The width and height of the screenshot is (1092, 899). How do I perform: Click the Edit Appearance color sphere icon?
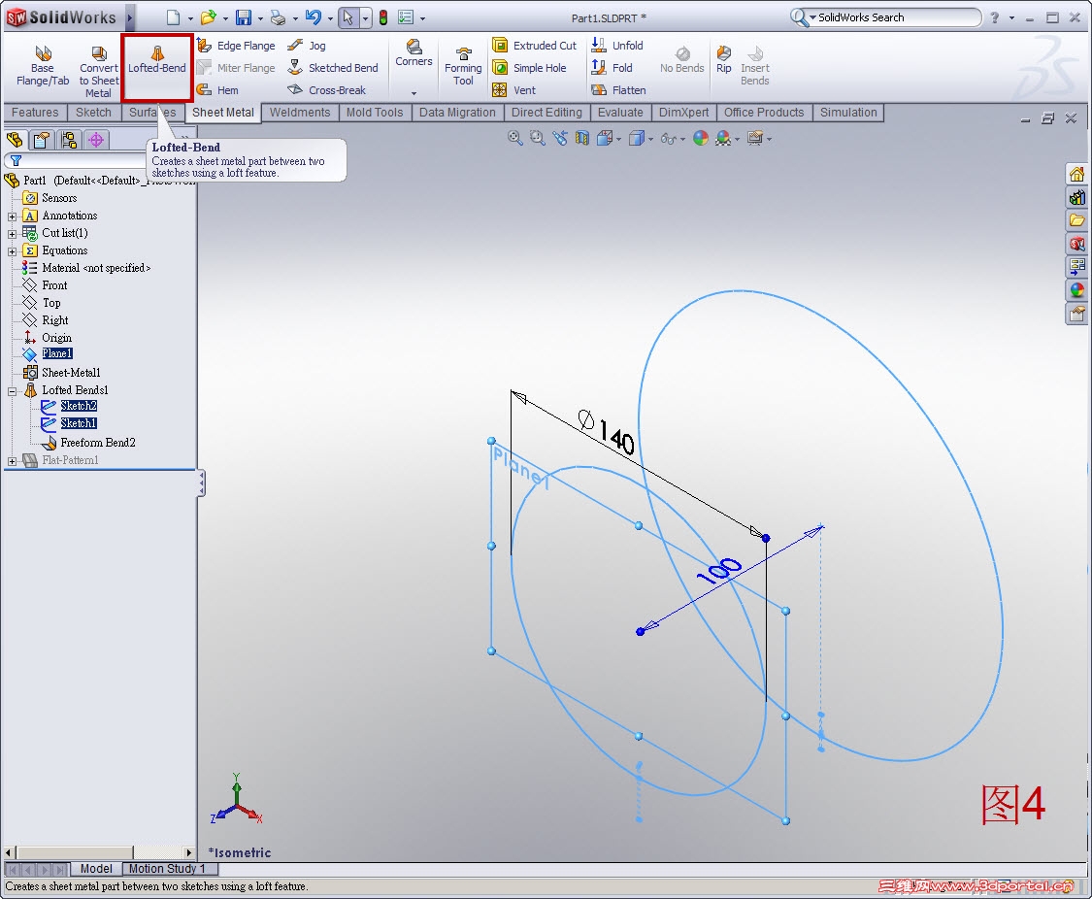pos(701,138)
